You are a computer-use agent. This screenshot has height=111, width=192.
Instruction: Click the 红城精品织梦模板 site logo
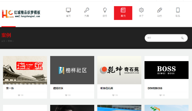21,14
